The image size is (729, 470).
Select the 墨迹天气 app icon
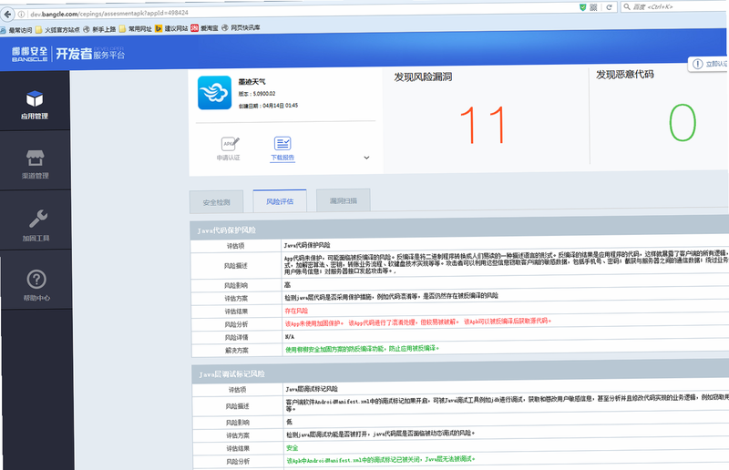[x=214, y=93]
